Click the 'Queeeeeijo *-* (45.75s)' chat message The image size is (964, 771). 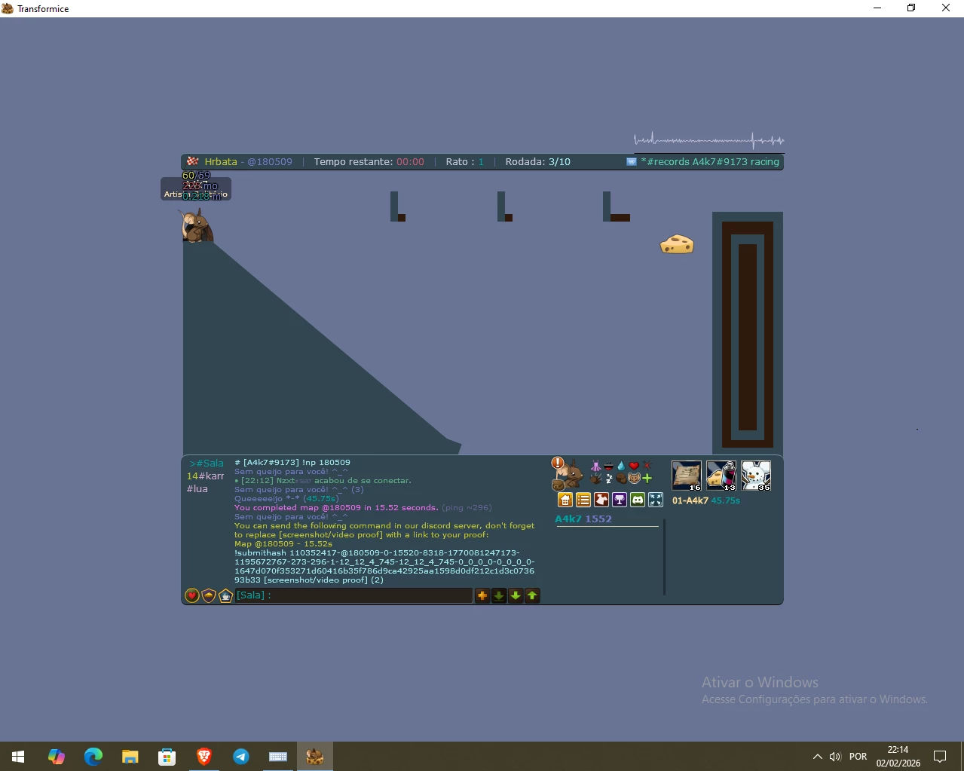[286, 499]
